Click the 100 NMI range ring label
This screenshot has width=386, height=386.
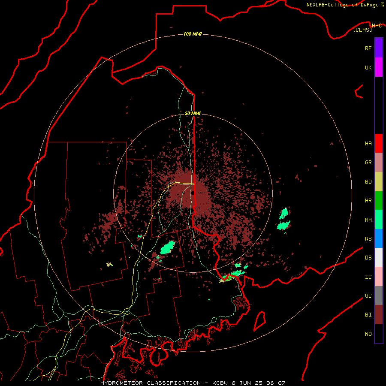click(193, 34)
